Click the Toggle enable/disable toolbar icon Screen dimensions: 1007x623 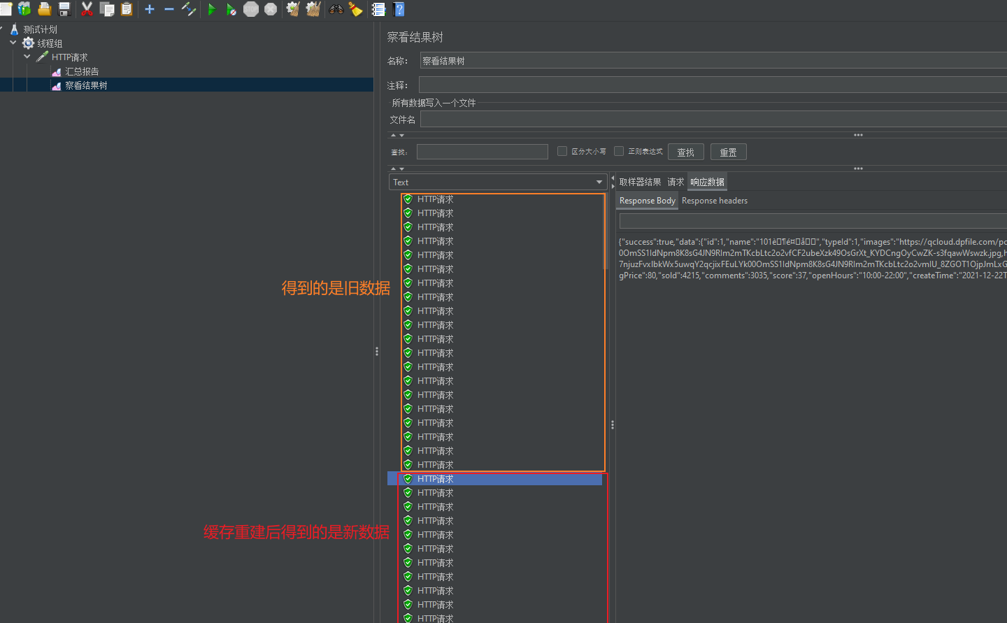click(189, 9)
